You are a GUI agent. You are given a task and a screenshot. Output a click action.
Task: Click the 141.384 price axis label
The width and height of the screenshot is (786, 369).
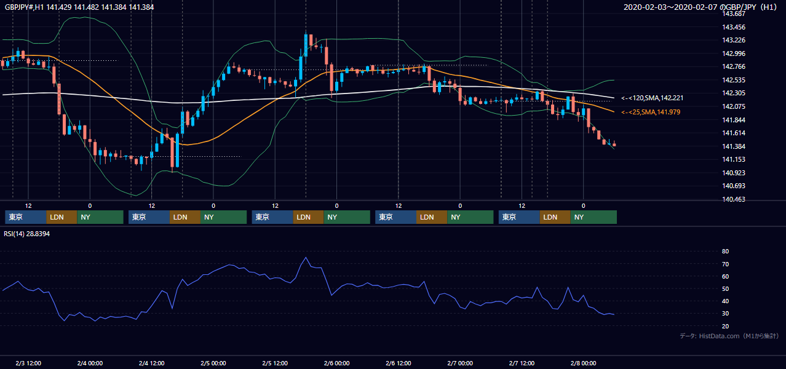[733, 146]
